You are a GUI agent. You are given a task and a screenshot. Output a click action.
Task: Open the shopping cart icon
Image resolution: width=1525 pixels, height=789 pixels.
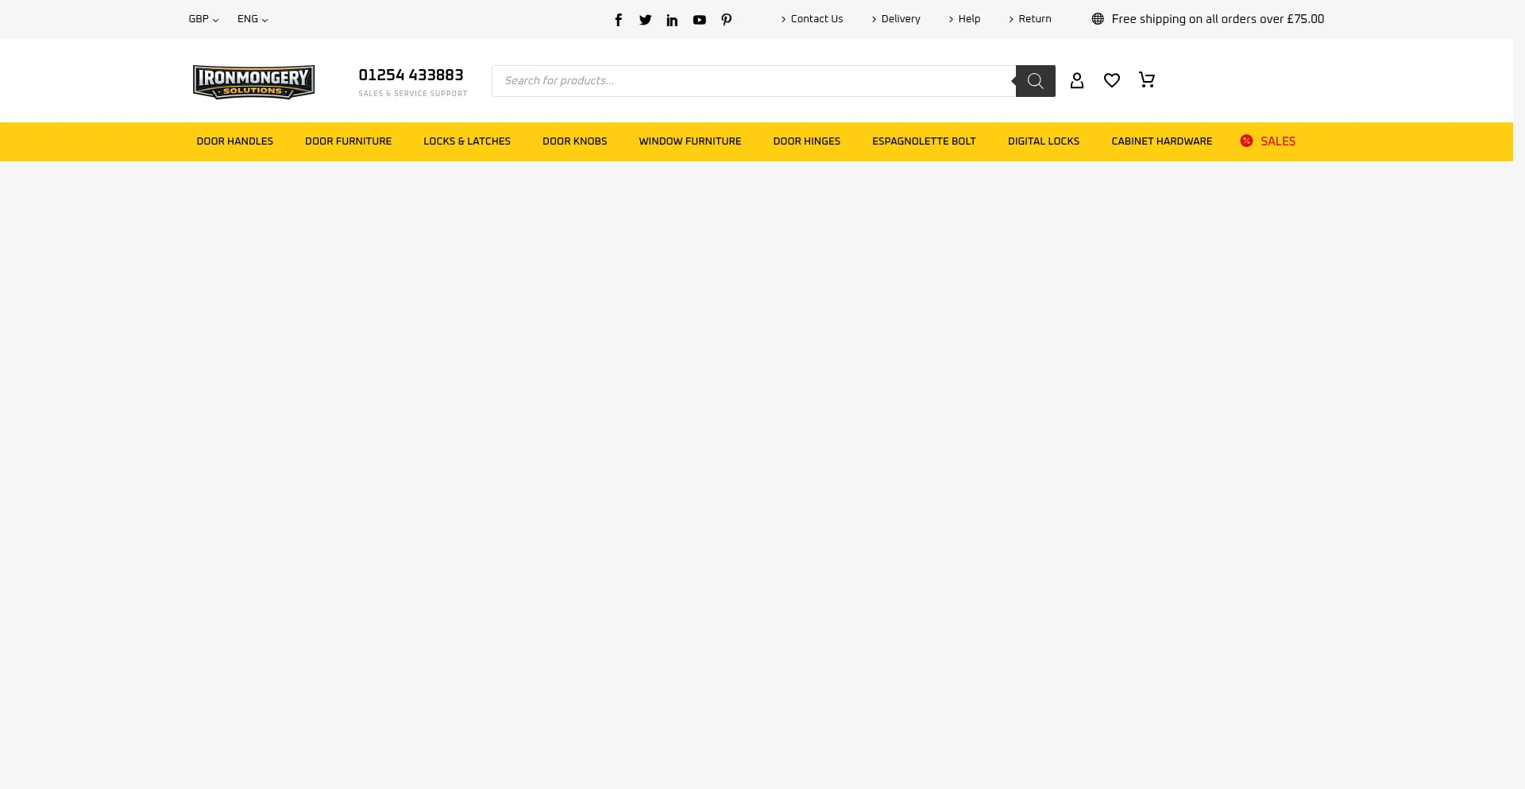pyautogui.click(x=1146, y=79)
